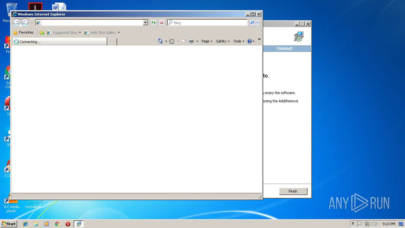Click the Show desktop button
This screenshot has width=405, height=228.
click(402, 224)
